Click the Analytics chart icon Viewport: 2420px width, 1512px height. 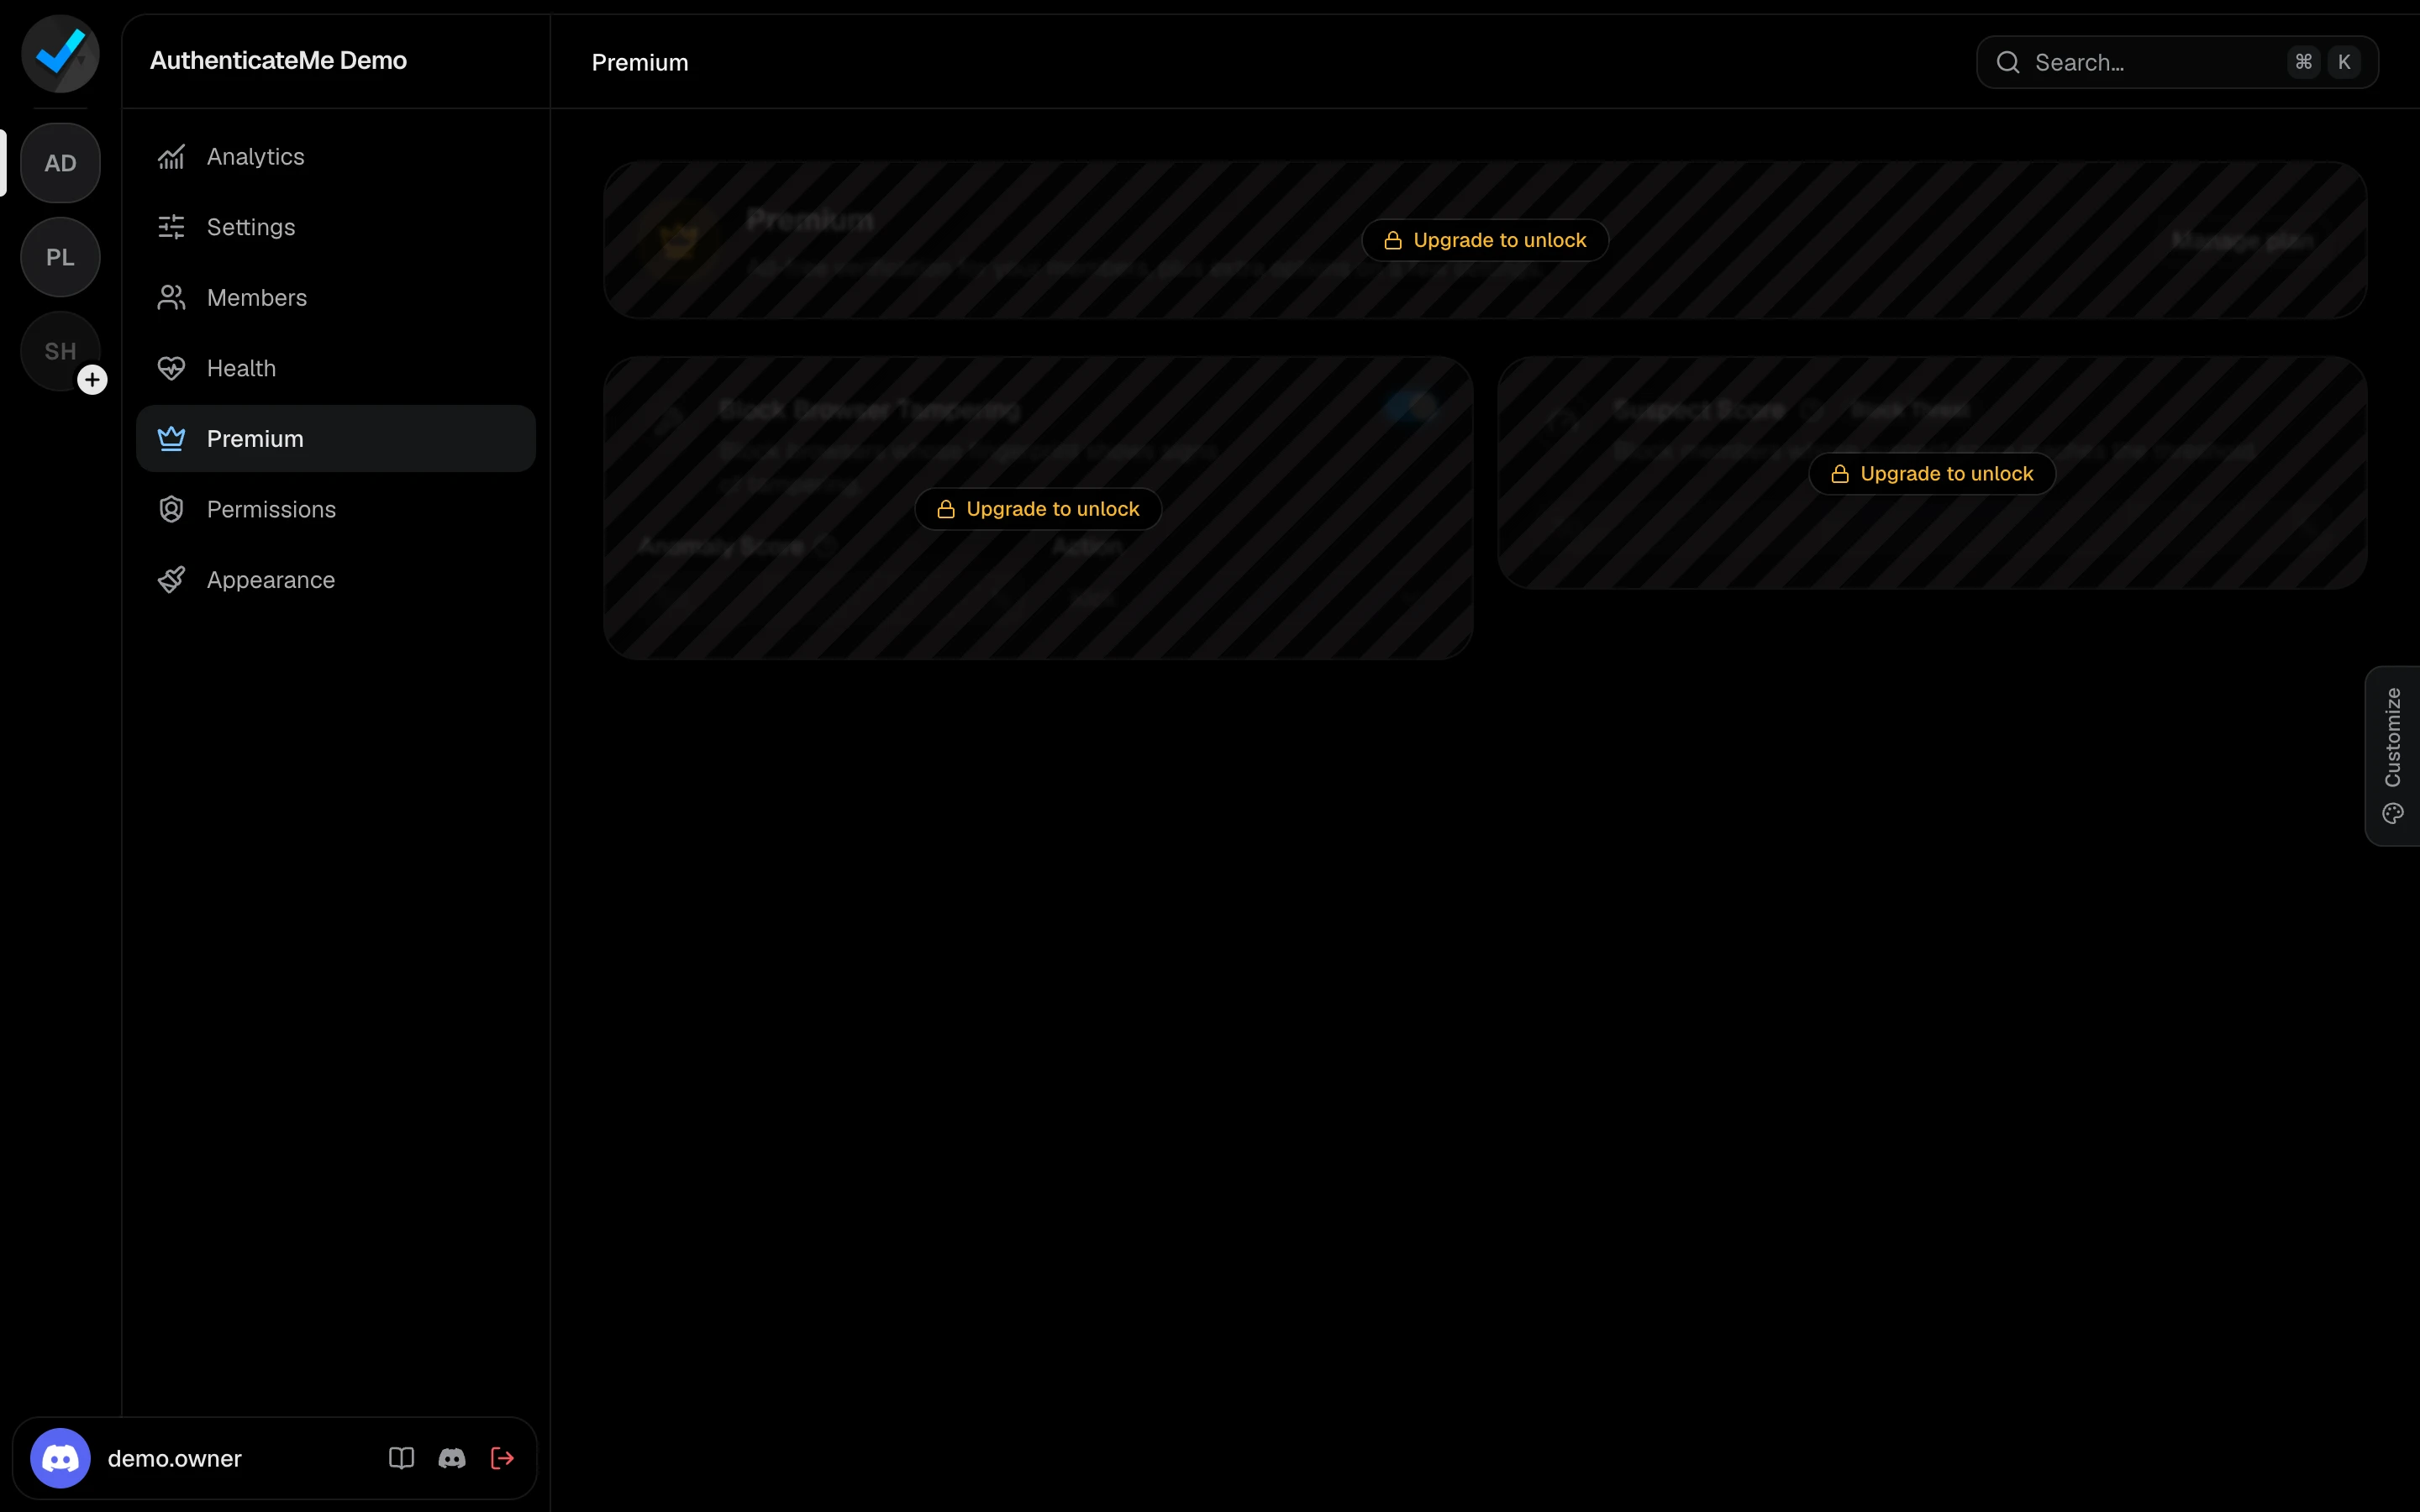click(x=171, y=157)
